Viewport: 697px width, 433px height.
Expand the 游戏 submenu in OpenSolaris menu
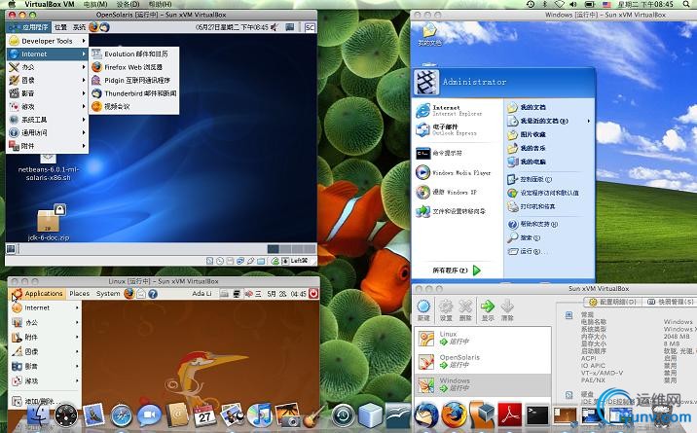(x=48, y=107)
